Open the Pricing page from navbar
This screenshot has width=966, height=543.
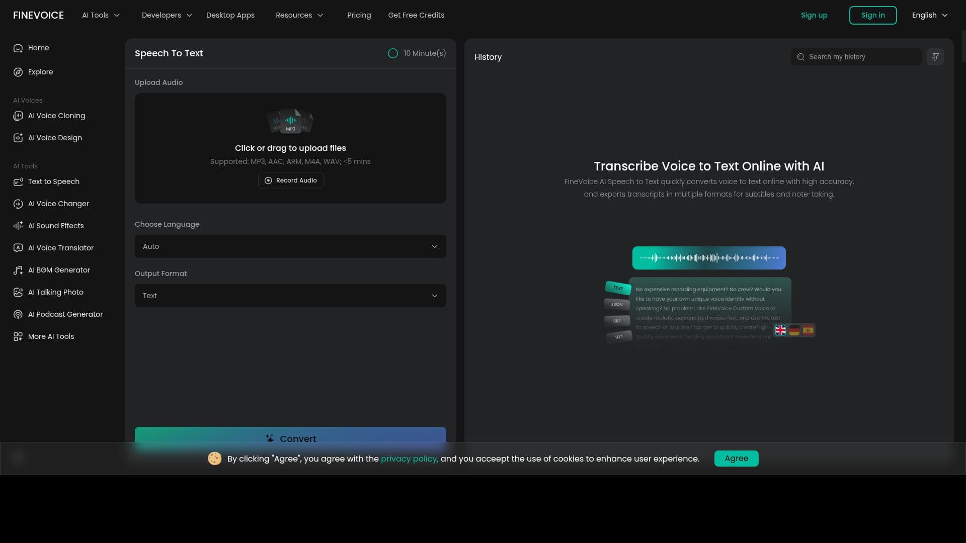[359, 15]
